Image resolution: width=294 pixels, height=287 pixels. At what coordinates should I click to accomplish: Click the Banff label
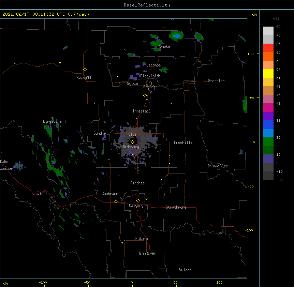coord(42,193)
